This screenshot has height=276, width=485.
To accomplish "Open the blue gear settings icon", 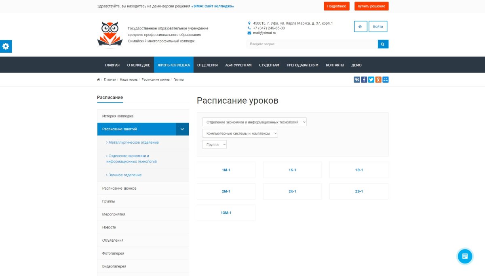I will tap(6, 46).
